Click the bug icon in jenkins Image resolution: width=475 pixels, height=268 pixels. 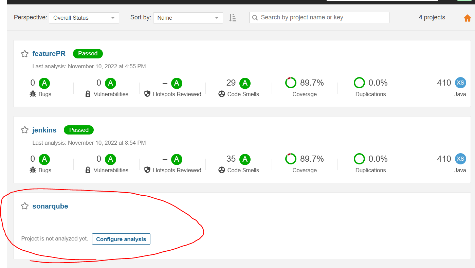pos(33,170)
